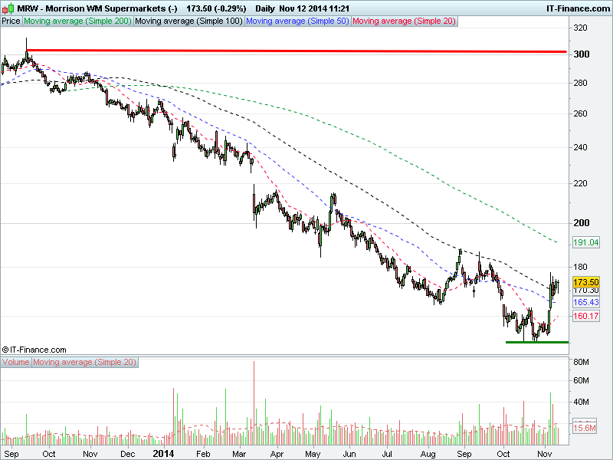Click the red horizontal resistance line at 300

[297, 51]
